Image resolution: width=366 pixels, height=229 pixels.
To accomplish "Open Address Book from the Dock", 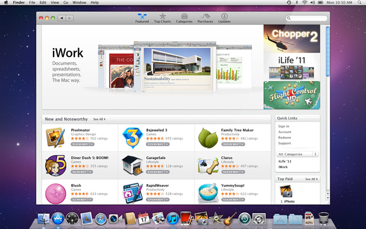I will 130,219.
